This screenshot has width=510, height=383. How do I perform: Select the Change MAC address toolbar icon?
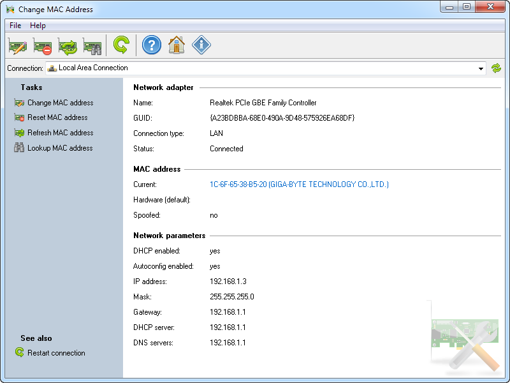17,45
